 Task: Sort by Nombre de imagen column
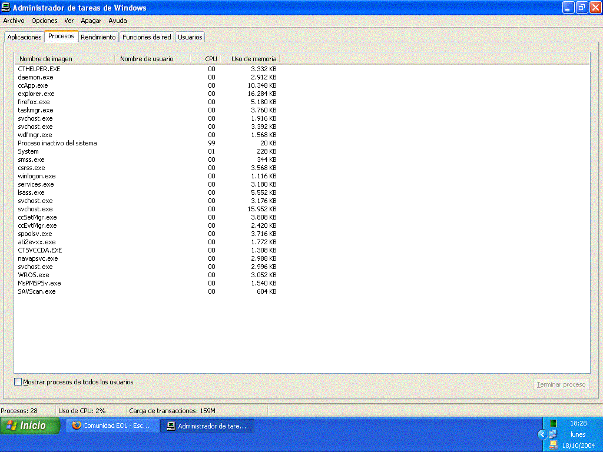click(x=65, y=59)
